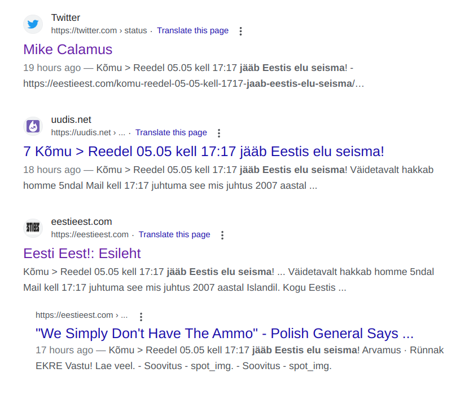Open the 'Eesti Eest!: Esileht' result

coord(82,253)
